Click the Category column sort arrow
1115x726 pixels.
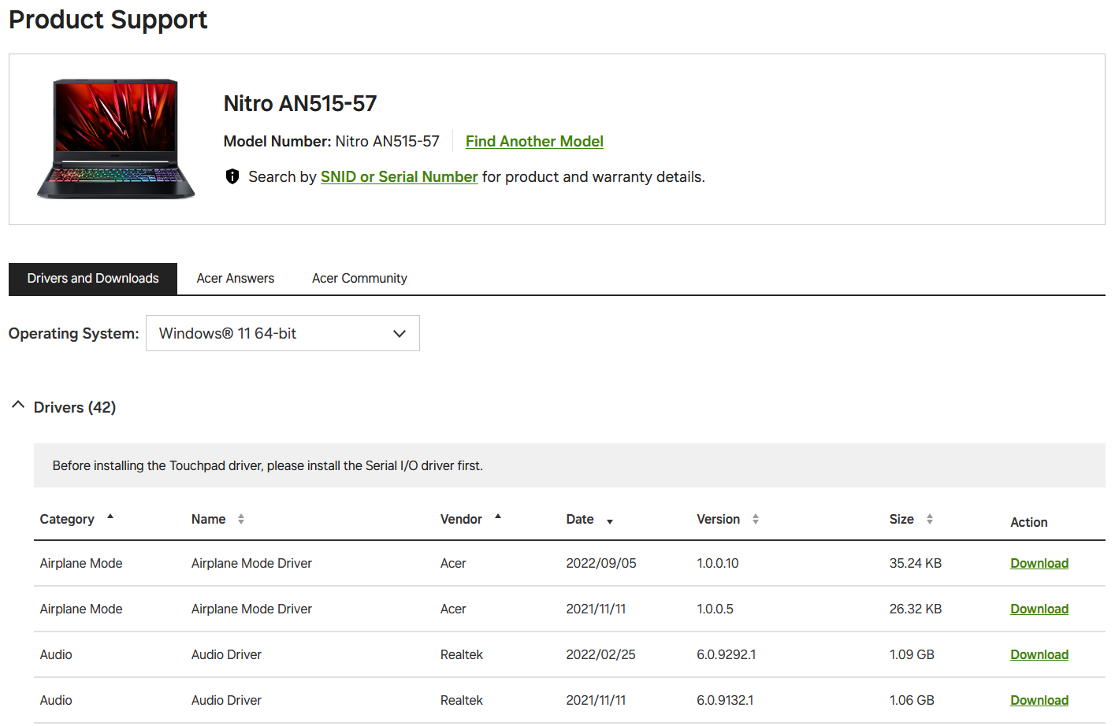(x=110, y=517)
